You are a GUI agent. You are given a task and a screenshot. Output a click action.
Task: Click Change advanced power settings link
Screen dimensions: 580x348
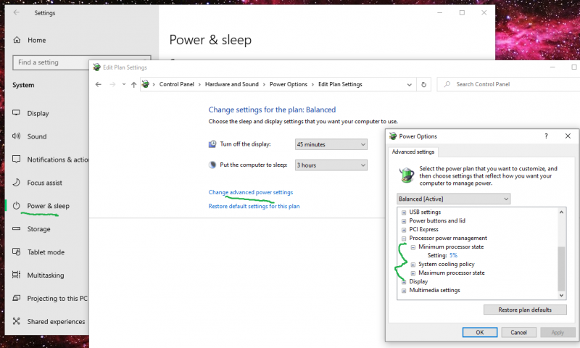(x=251, y=192)
